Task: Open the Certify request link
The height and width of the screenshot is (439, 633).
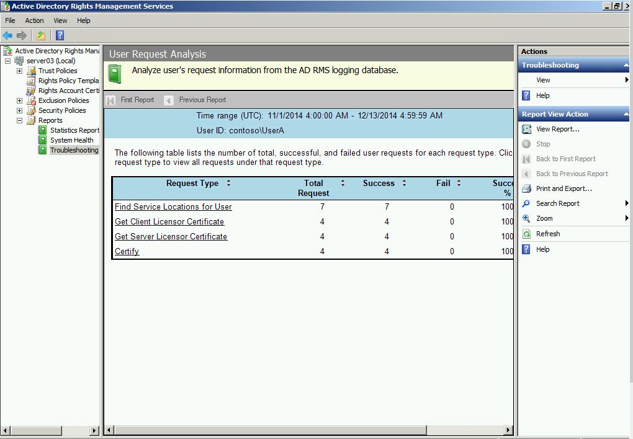Action: (x=127, y=251)
